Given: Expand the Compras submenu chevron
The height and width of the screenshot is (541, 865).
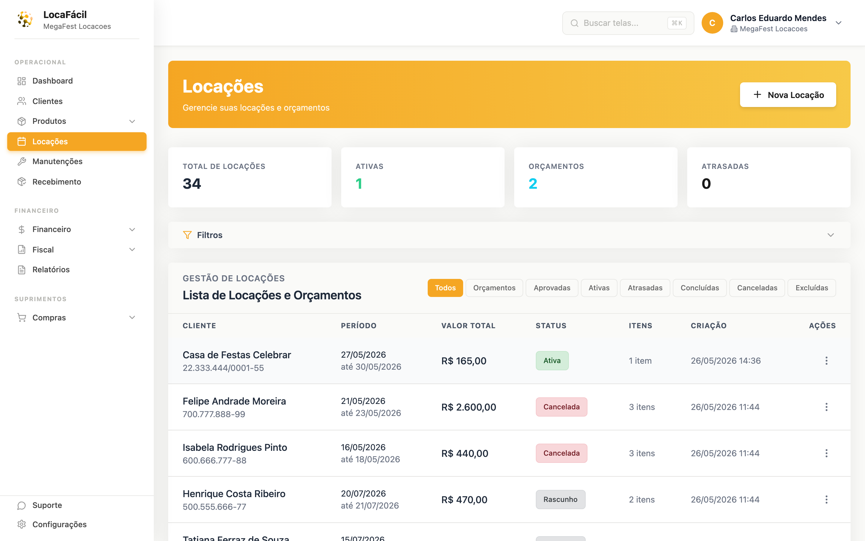Looking at the screenshot, I should click(132, 318).
